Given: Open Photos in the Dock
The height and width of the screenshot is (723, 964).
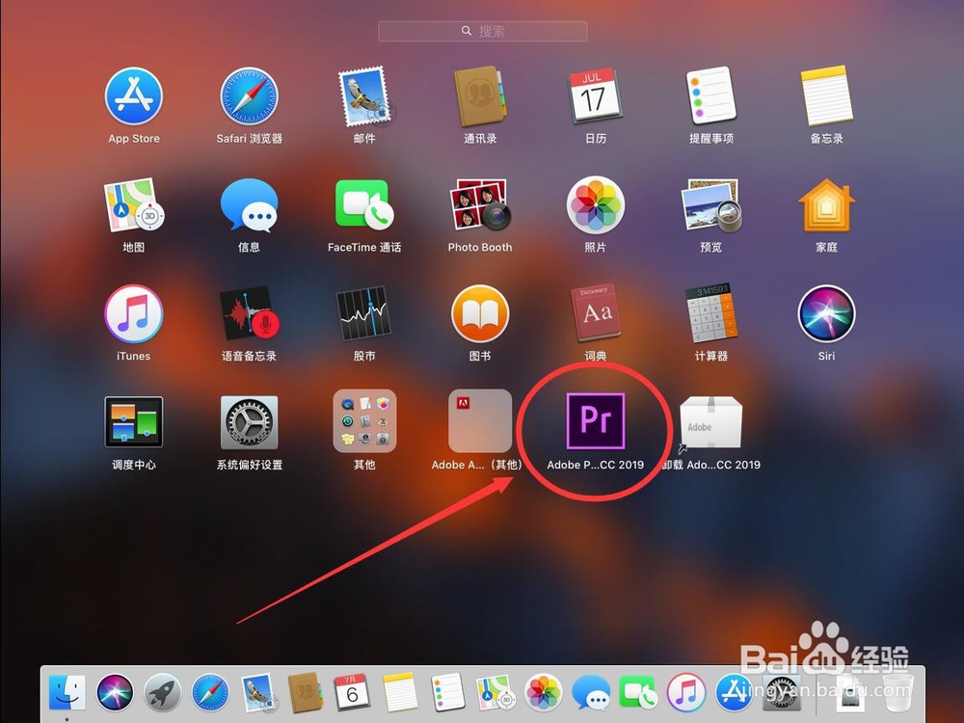Looking at the screenshot, I should click(x=543, y=692).
